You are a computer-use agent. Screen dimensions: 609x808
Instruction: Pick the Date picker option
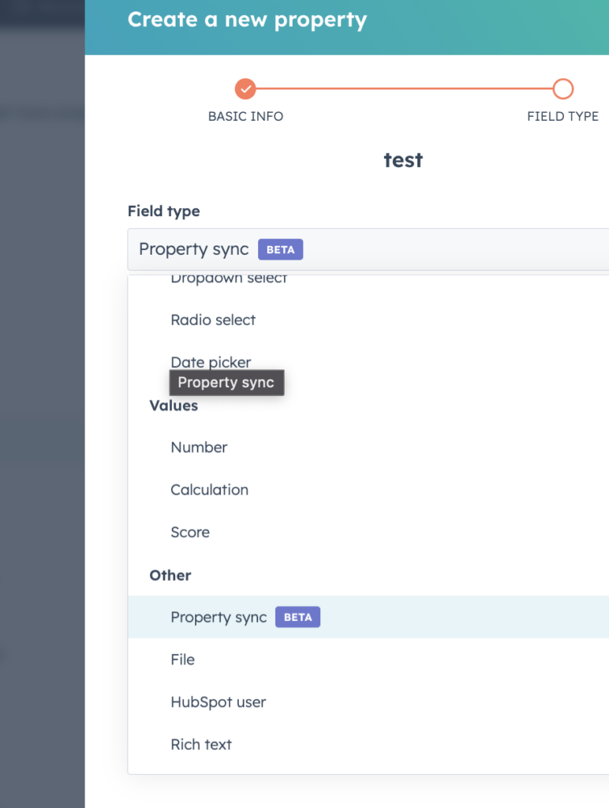tap(211, 361)
